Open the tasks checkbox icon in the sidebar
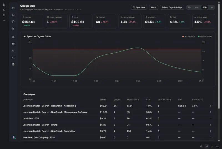Image resolution: width=222 pixels, height=149 pixels. 13,15
